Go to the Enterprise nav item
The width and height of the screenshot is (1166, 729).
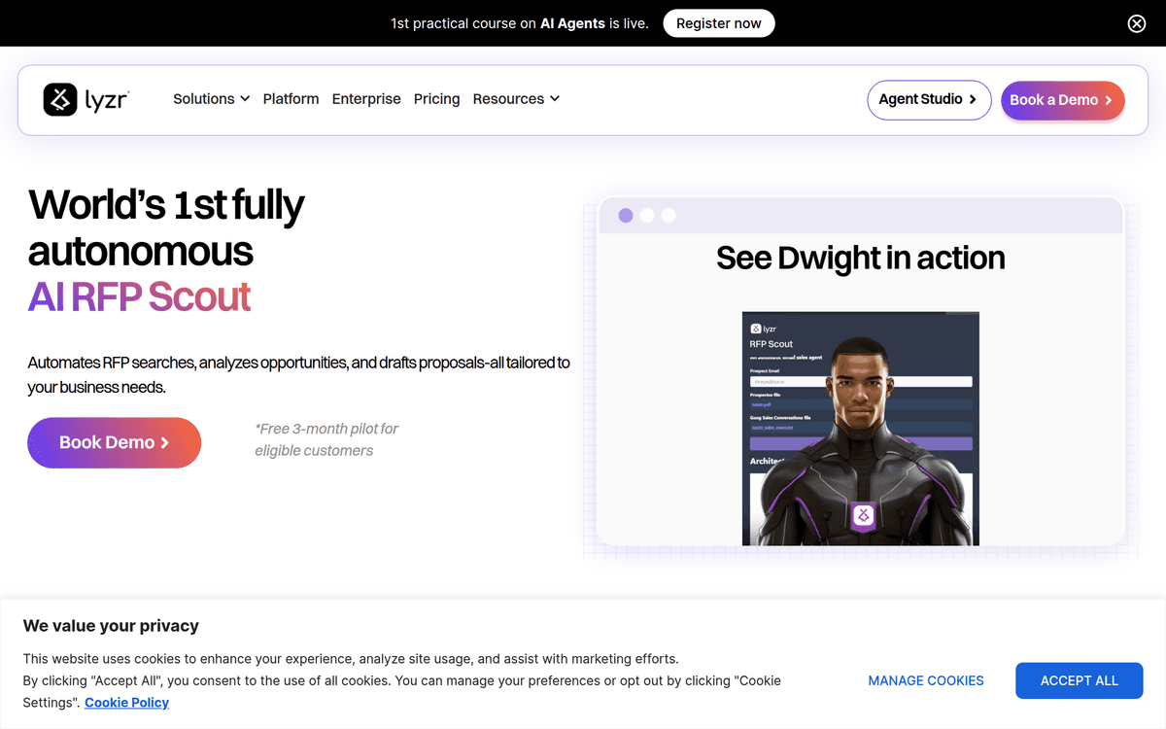pyautogui.click(x=366, y=99)
